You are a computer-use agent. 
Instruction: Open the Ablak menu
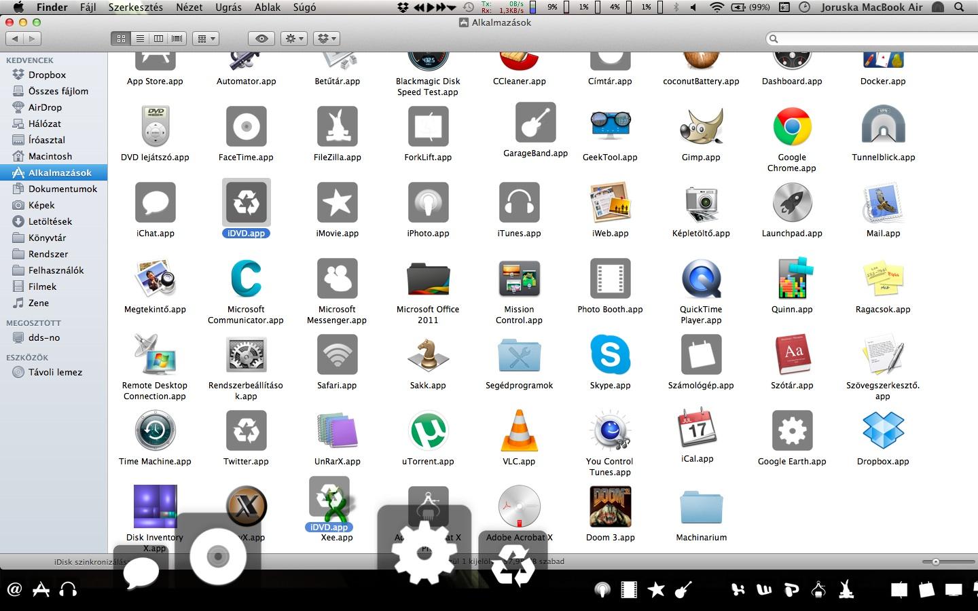pyautogui.click(x=268, y=7)
